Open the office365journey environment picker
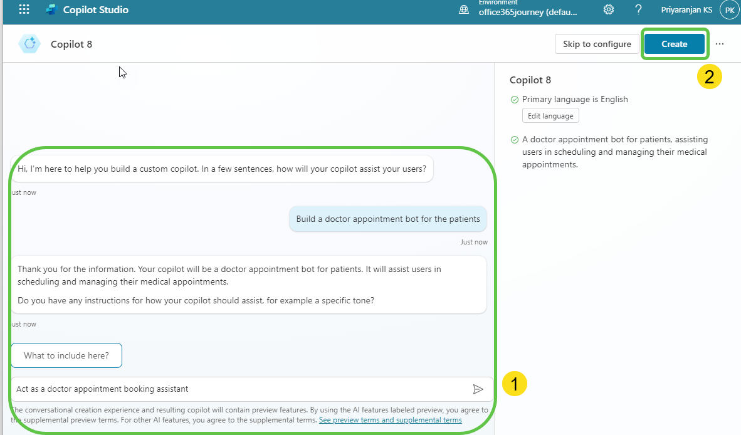741x435 pixels. coord(528,11)
